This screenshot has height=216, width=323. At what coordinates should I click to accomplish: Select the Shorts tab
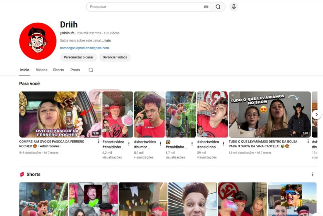click(x=58, y=70)
